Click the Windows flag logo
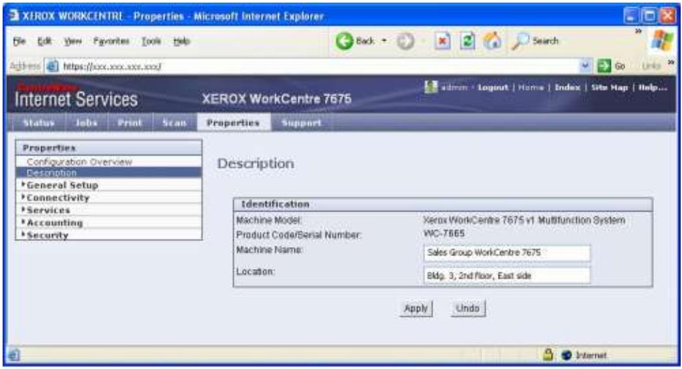Image resolution: width=682 pixels, height=369 pixels. pyautogui.click(x=662, y=41)
